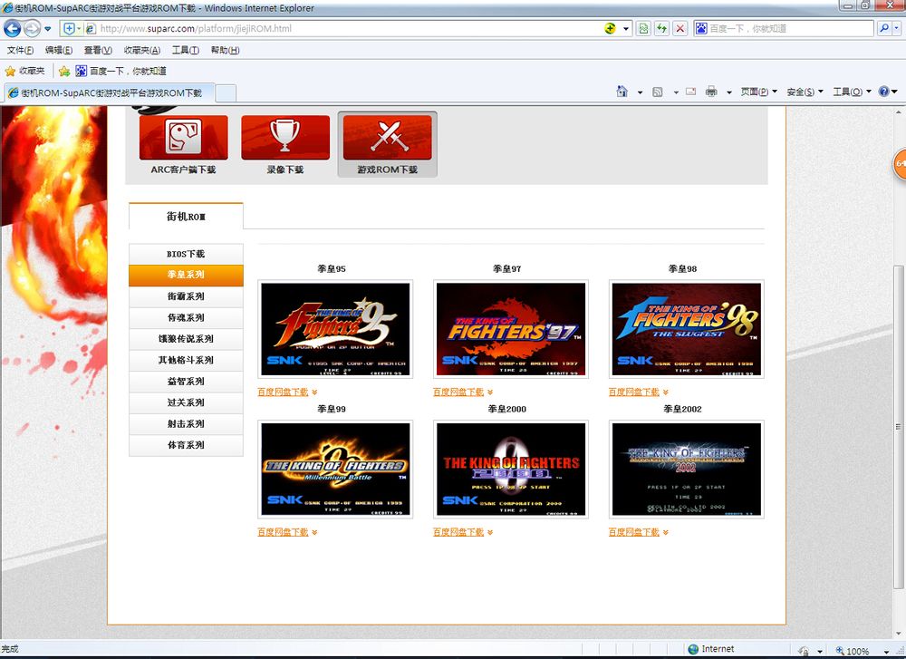Click 百度网盘下载 link under 拳皇97

tap(458, 392)
